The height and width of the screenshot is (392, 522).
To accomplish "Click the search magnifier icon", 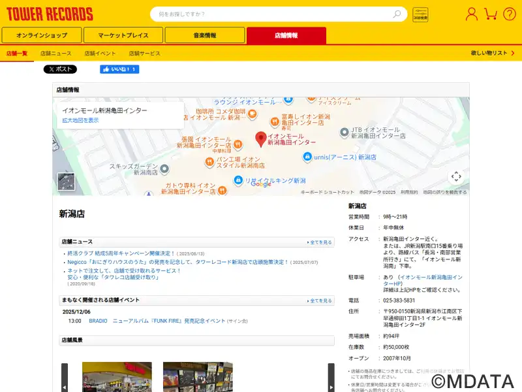I will coord(397,14).
